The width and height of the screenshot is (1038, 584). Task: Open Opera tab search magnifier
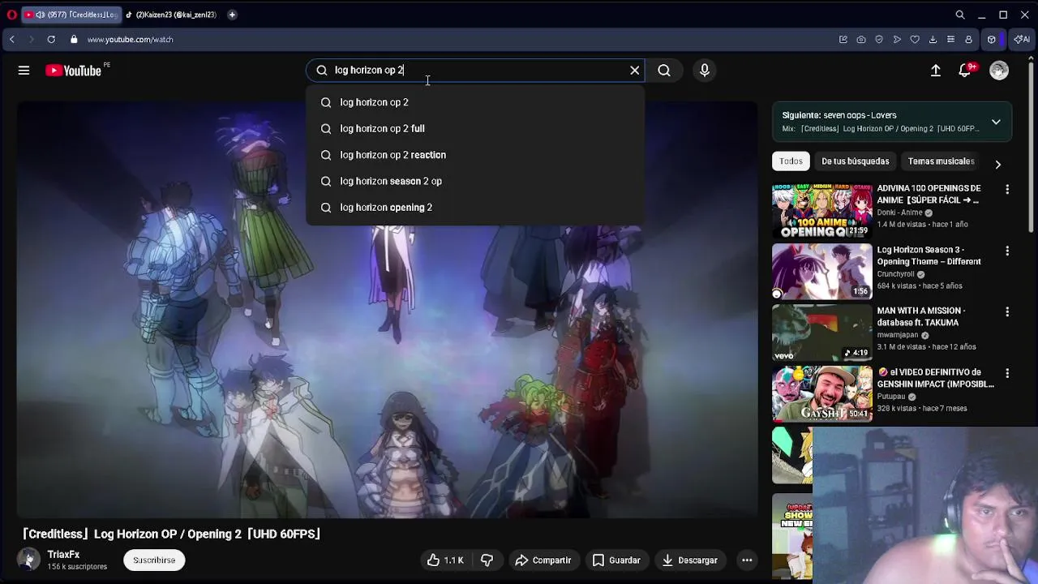(x=960, y=15)
